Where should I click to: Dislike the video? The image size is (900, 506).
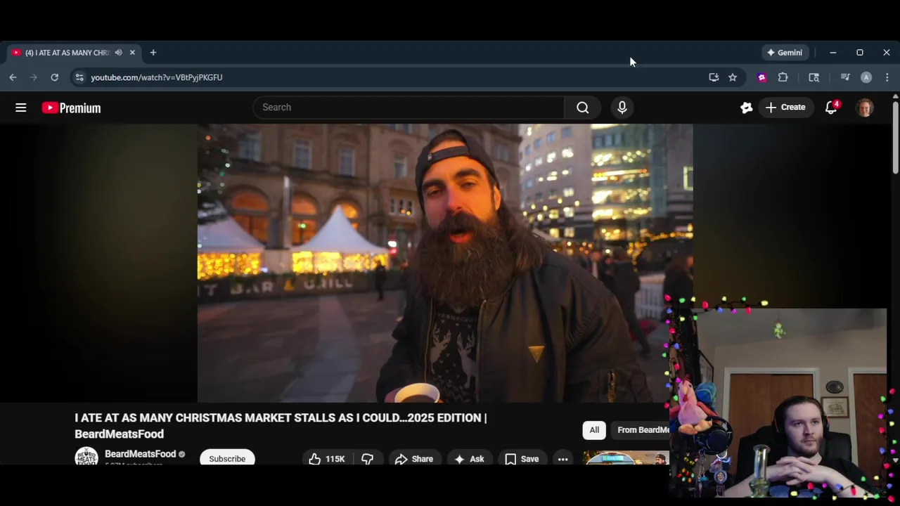[x=368, y=459]
